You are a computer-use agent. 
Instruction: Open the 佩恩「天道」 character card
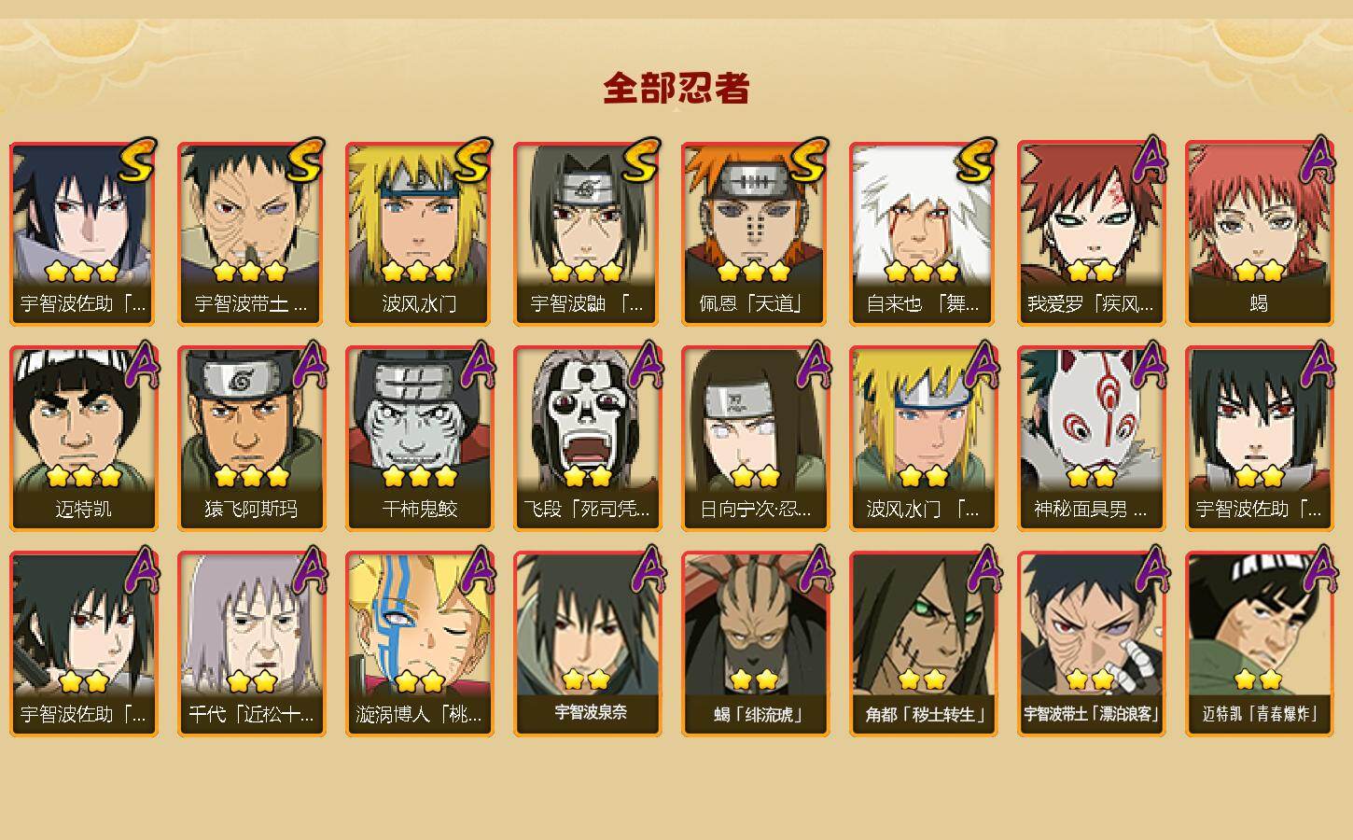coord(755,233)
